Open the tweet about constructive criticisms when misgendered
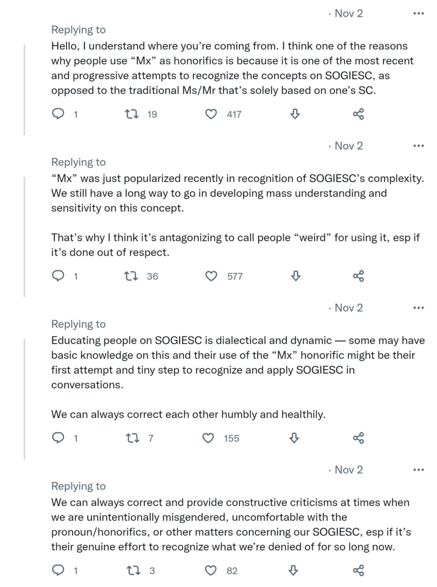This screenshot has width=437, height=587. (229, 524)
